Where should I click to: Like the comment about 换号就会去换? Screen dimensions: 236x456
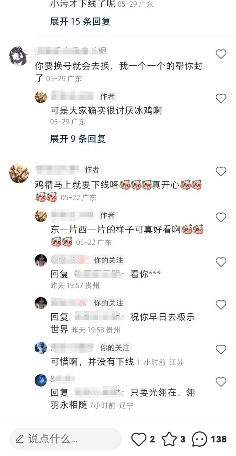221,54
